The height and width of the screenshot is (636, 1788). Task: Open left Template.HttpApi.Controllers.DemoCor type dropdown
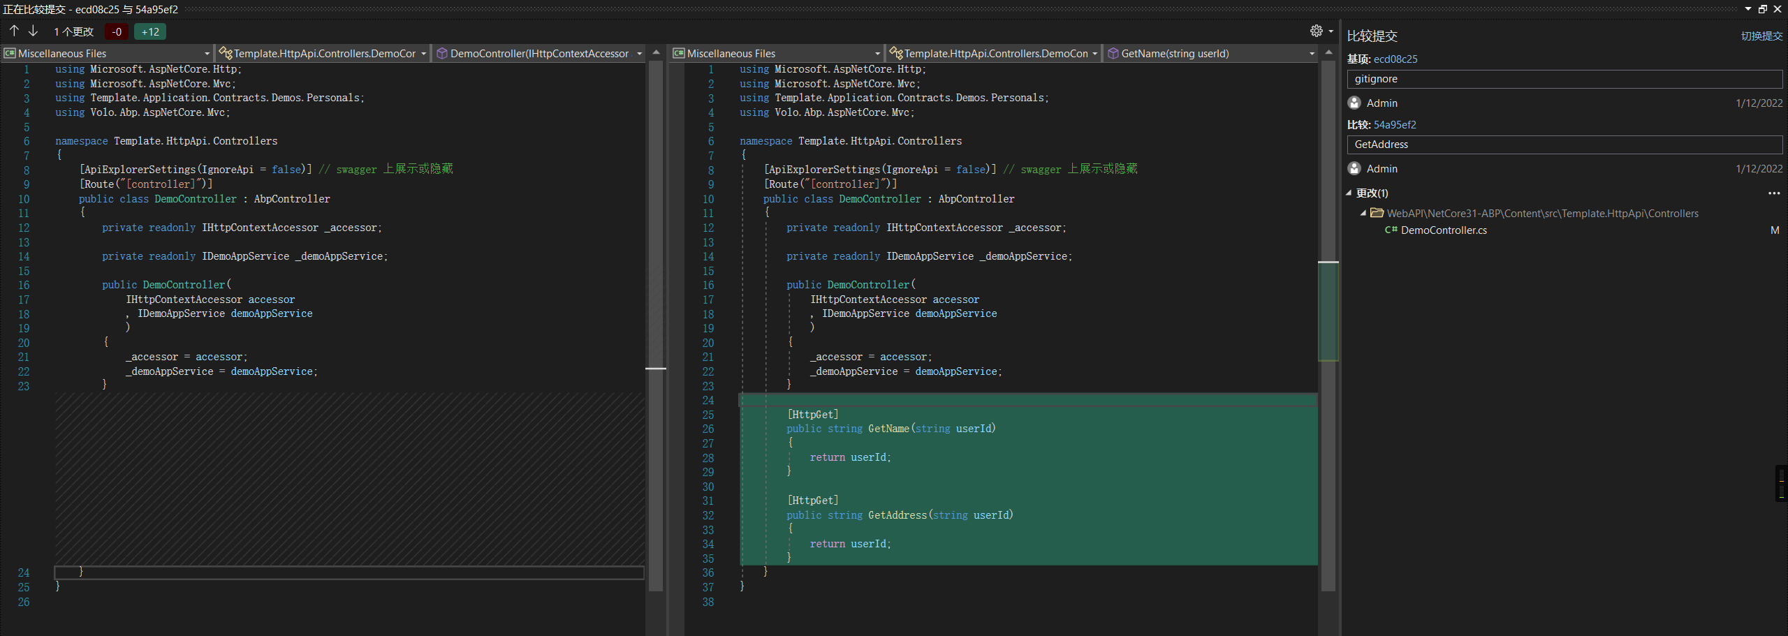click(322, 53)
